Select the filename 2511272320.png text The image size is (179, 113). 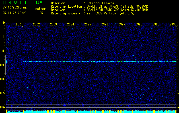[x=15, y=8]
